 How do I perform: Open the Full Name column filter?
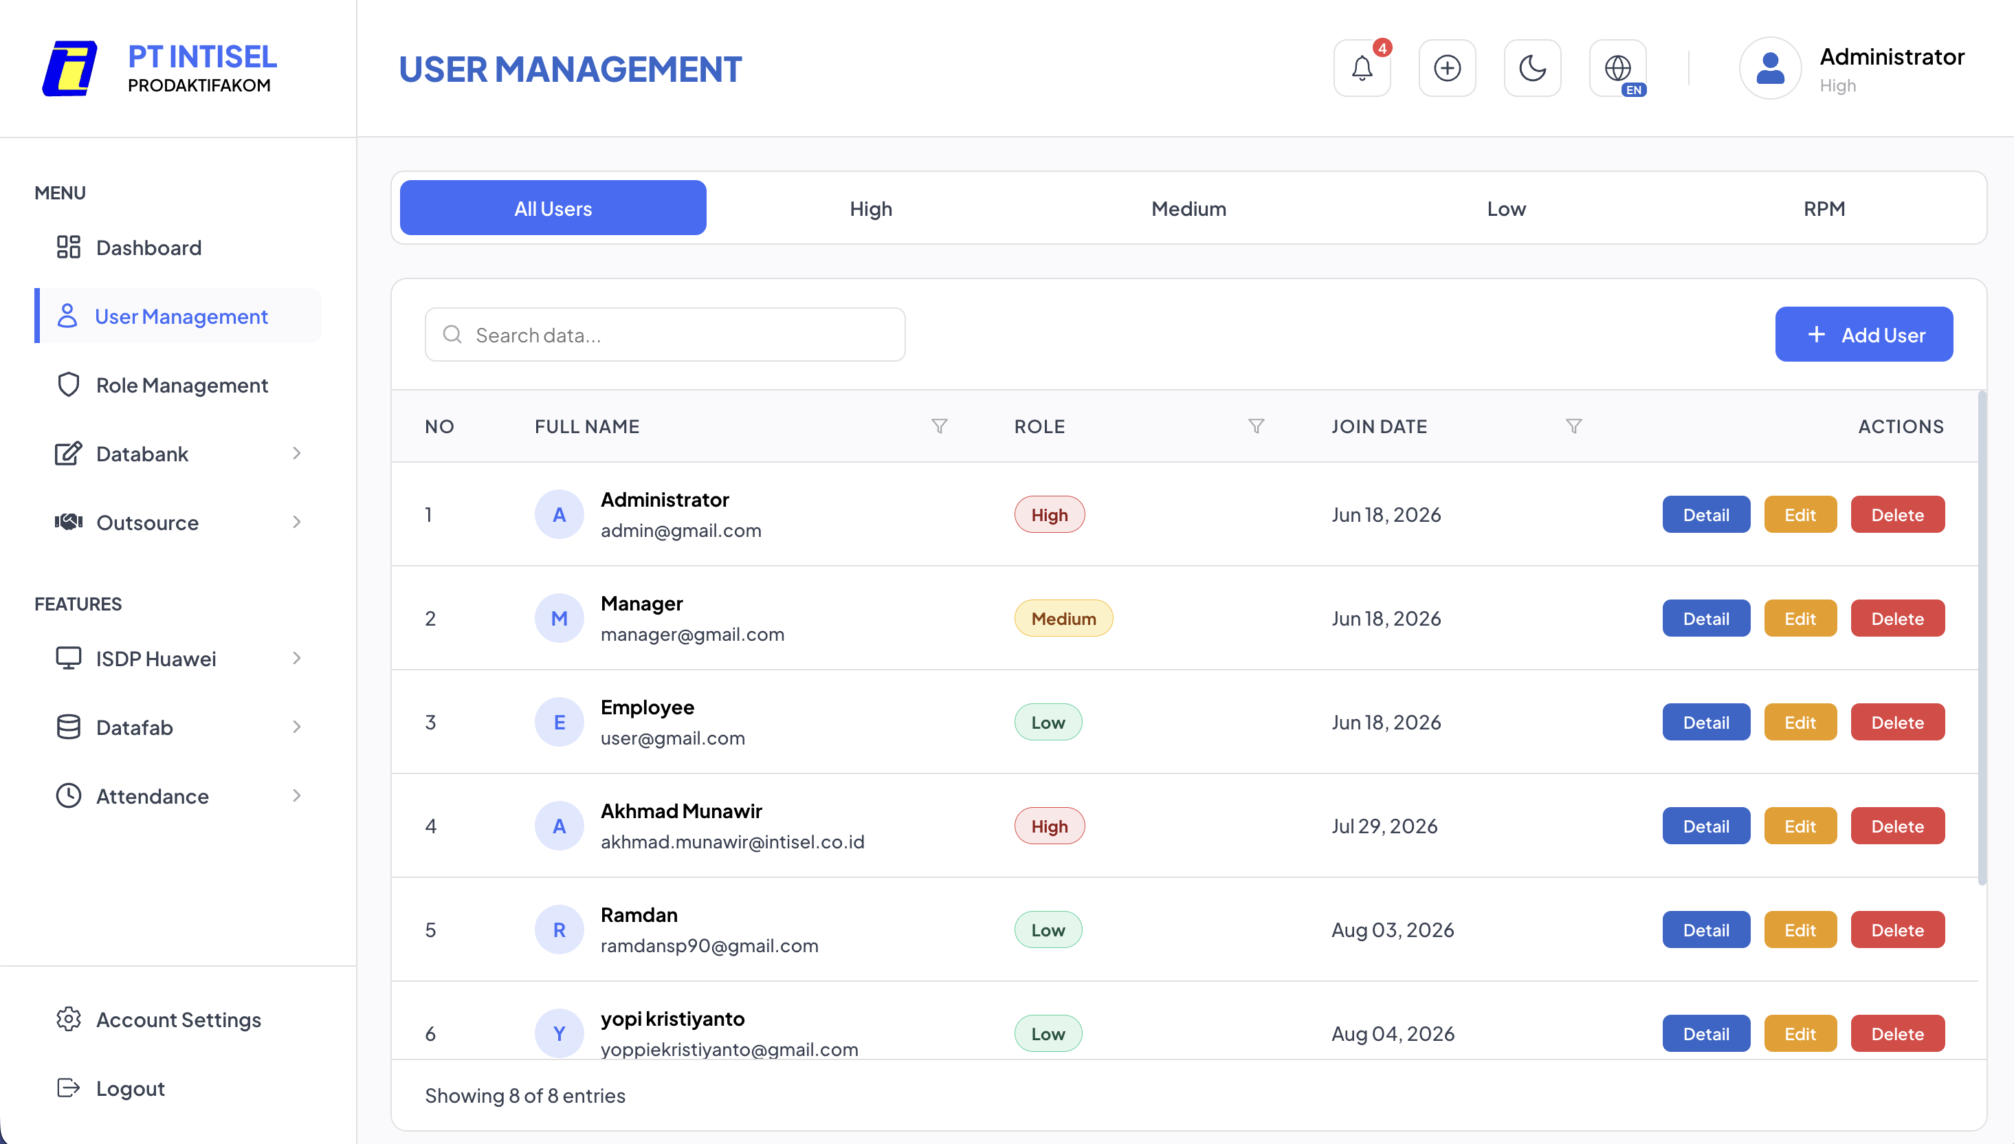pos(939,426)
